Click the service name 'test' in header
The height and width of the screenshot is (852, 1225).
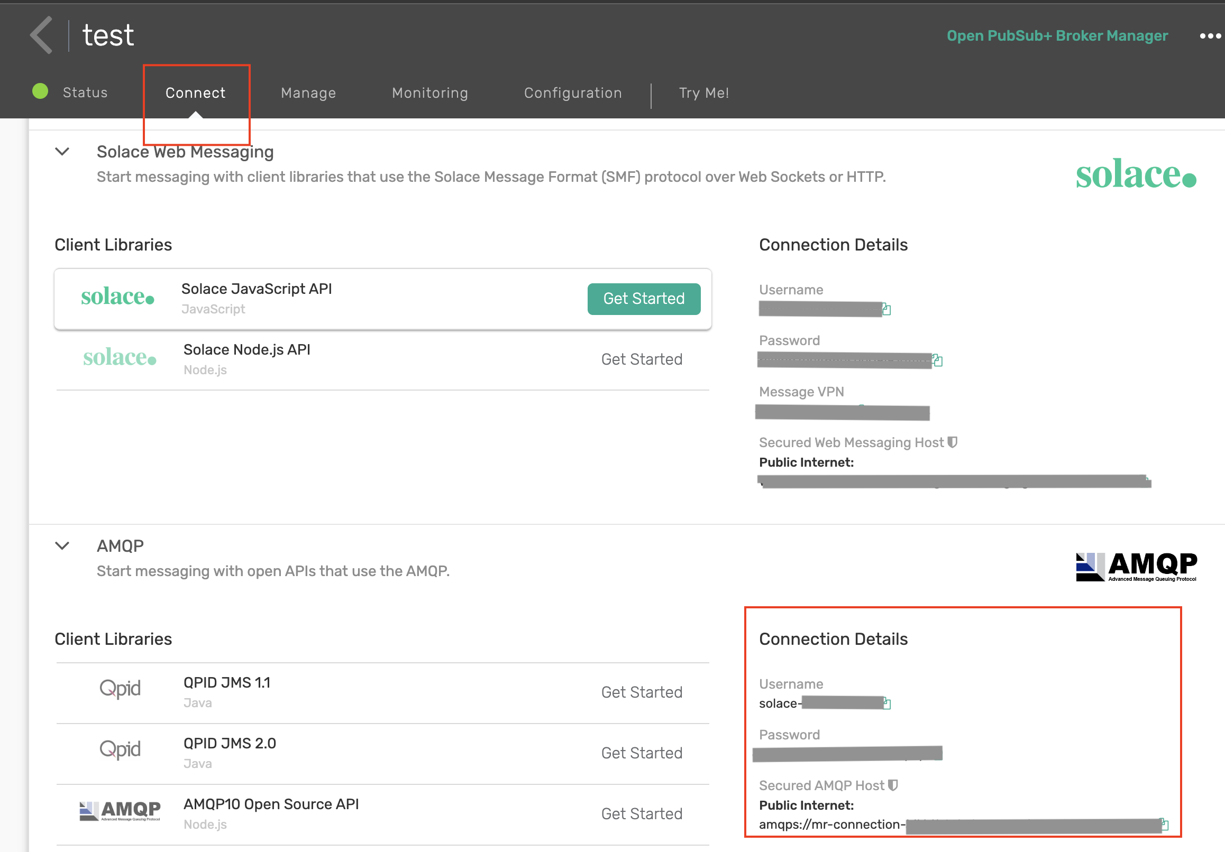click(x=108, y=35)
